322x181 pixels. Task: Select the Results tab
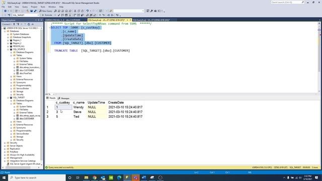click(51, 98)
